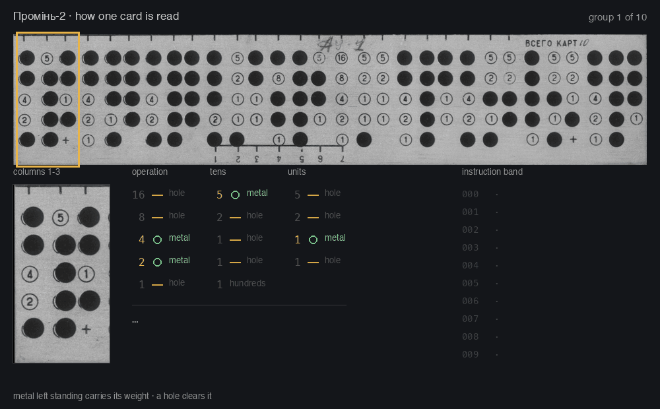Click the footer note about metal left standing
Viewport: 660px width, 409px height.
112,396
